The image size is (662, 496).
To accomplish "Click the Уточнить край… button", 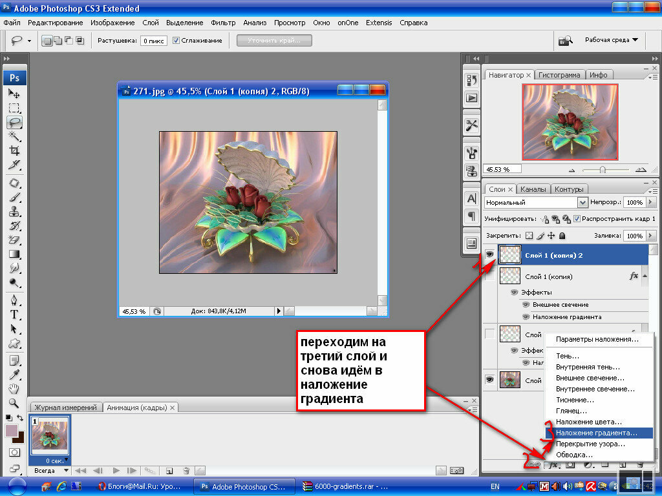I will (x=274, y=41).
